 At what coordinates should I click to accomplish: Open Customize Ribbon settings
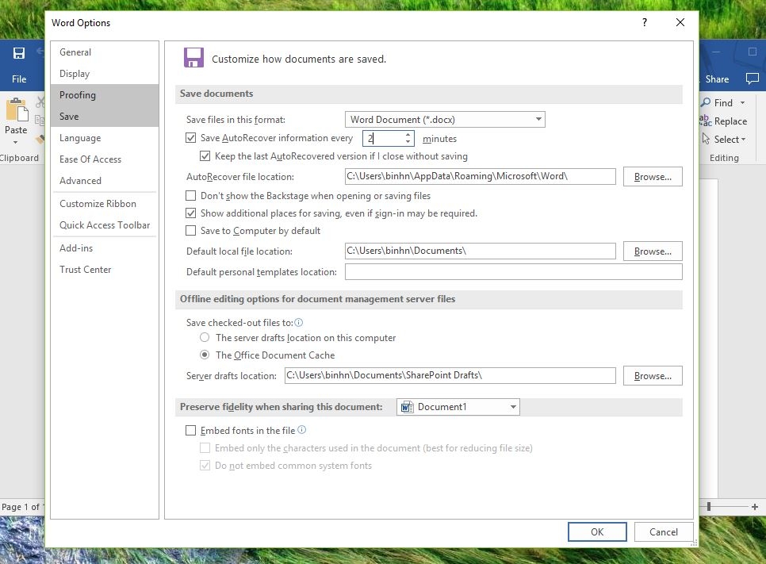105,204
